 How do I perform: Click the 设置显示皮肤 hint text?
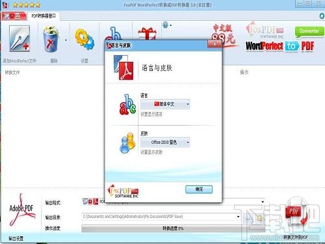[151, 152]
